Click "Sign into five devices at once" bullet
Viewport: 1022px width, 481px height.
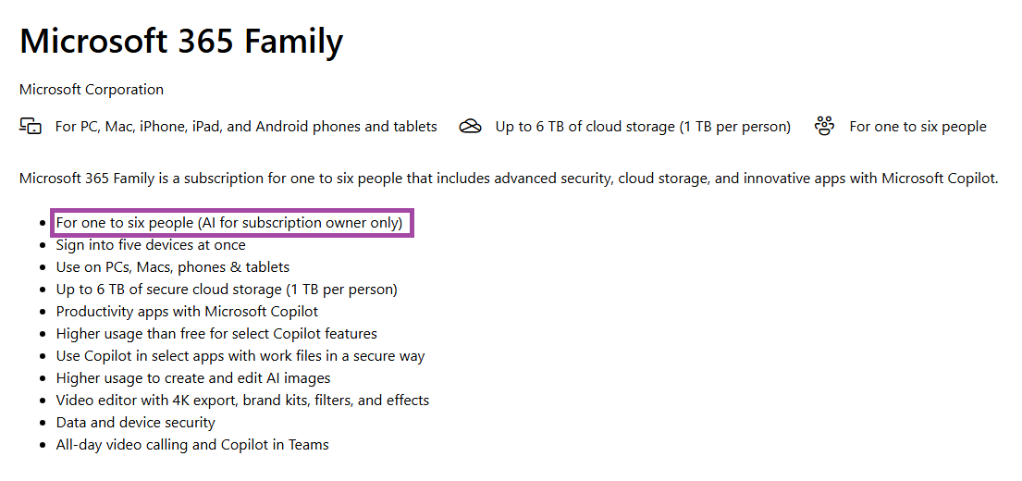(x=151, y=245)
